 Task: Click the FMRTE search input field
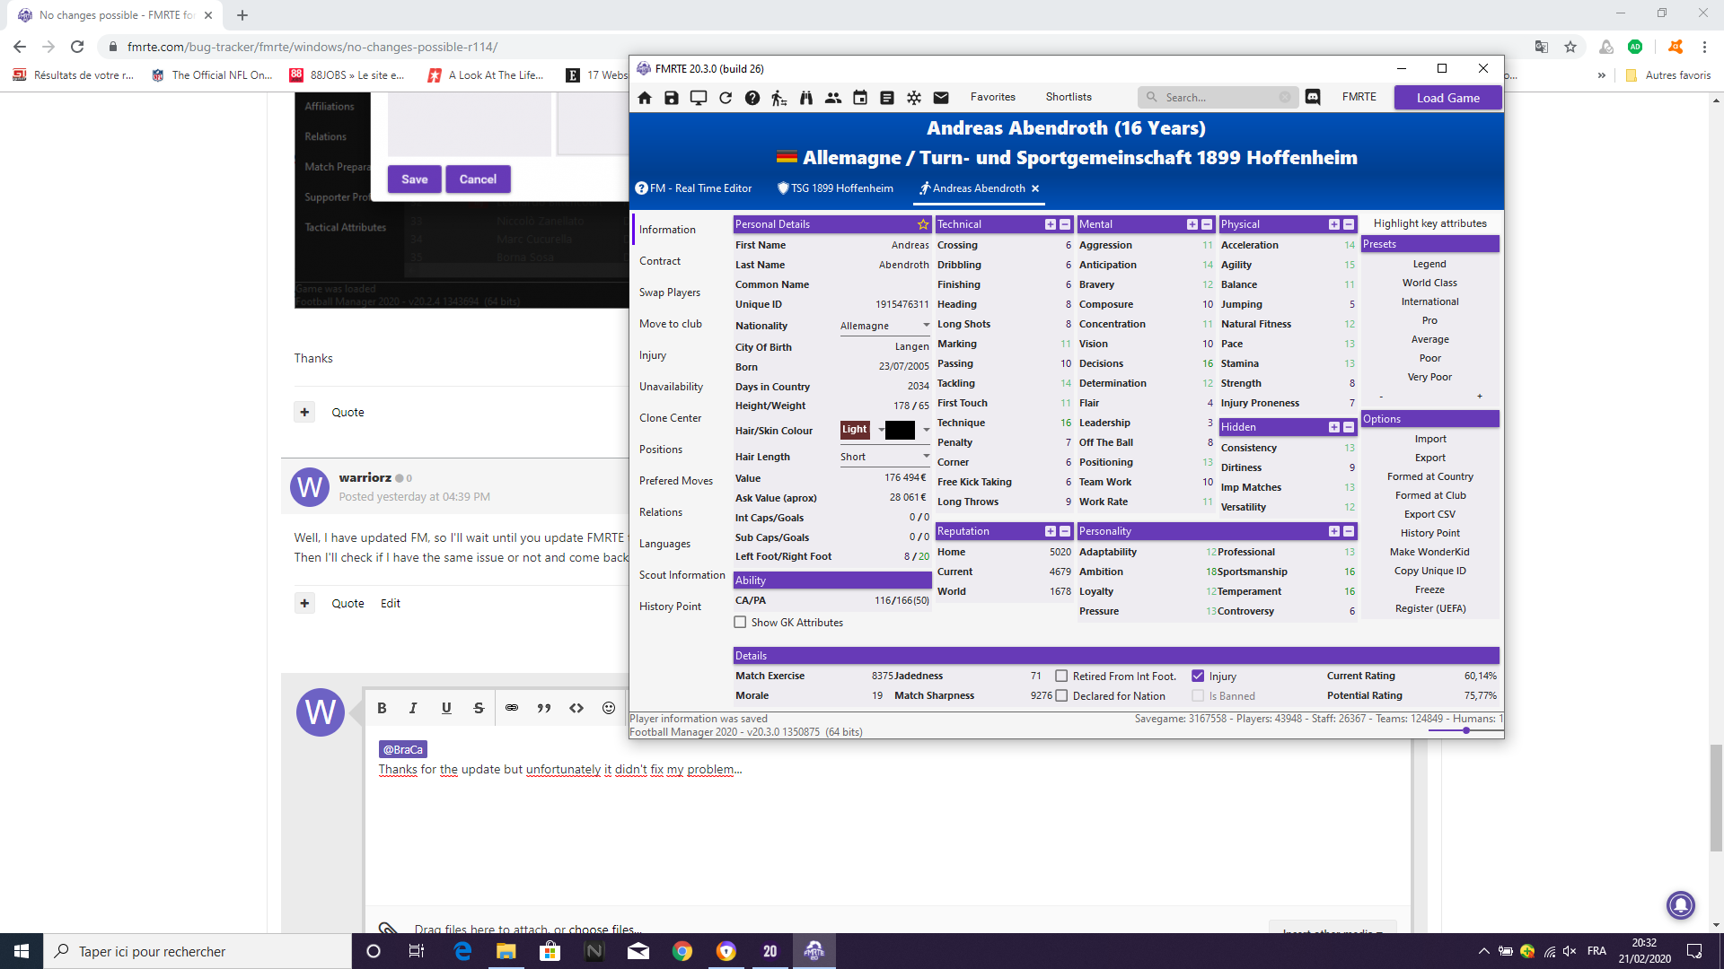tap(1219, 97)
